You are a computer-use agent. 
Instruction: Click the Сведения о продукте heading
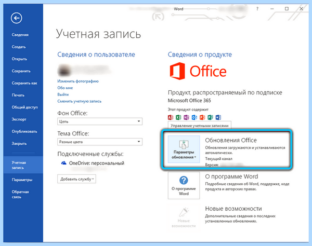coord(200,54)
